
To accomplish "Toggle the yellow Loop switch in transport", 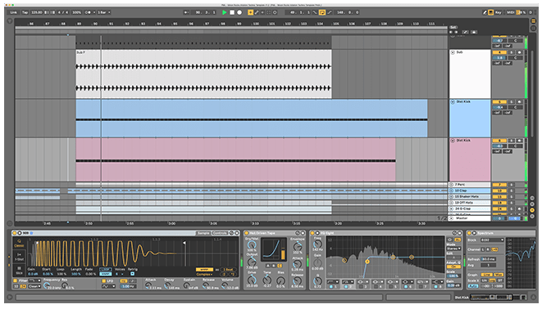I will click(x=322, y=12).
